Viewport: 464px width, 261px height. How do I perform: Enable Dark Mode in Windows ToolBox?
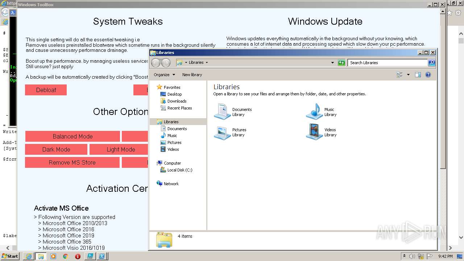[x=56, y=149]
